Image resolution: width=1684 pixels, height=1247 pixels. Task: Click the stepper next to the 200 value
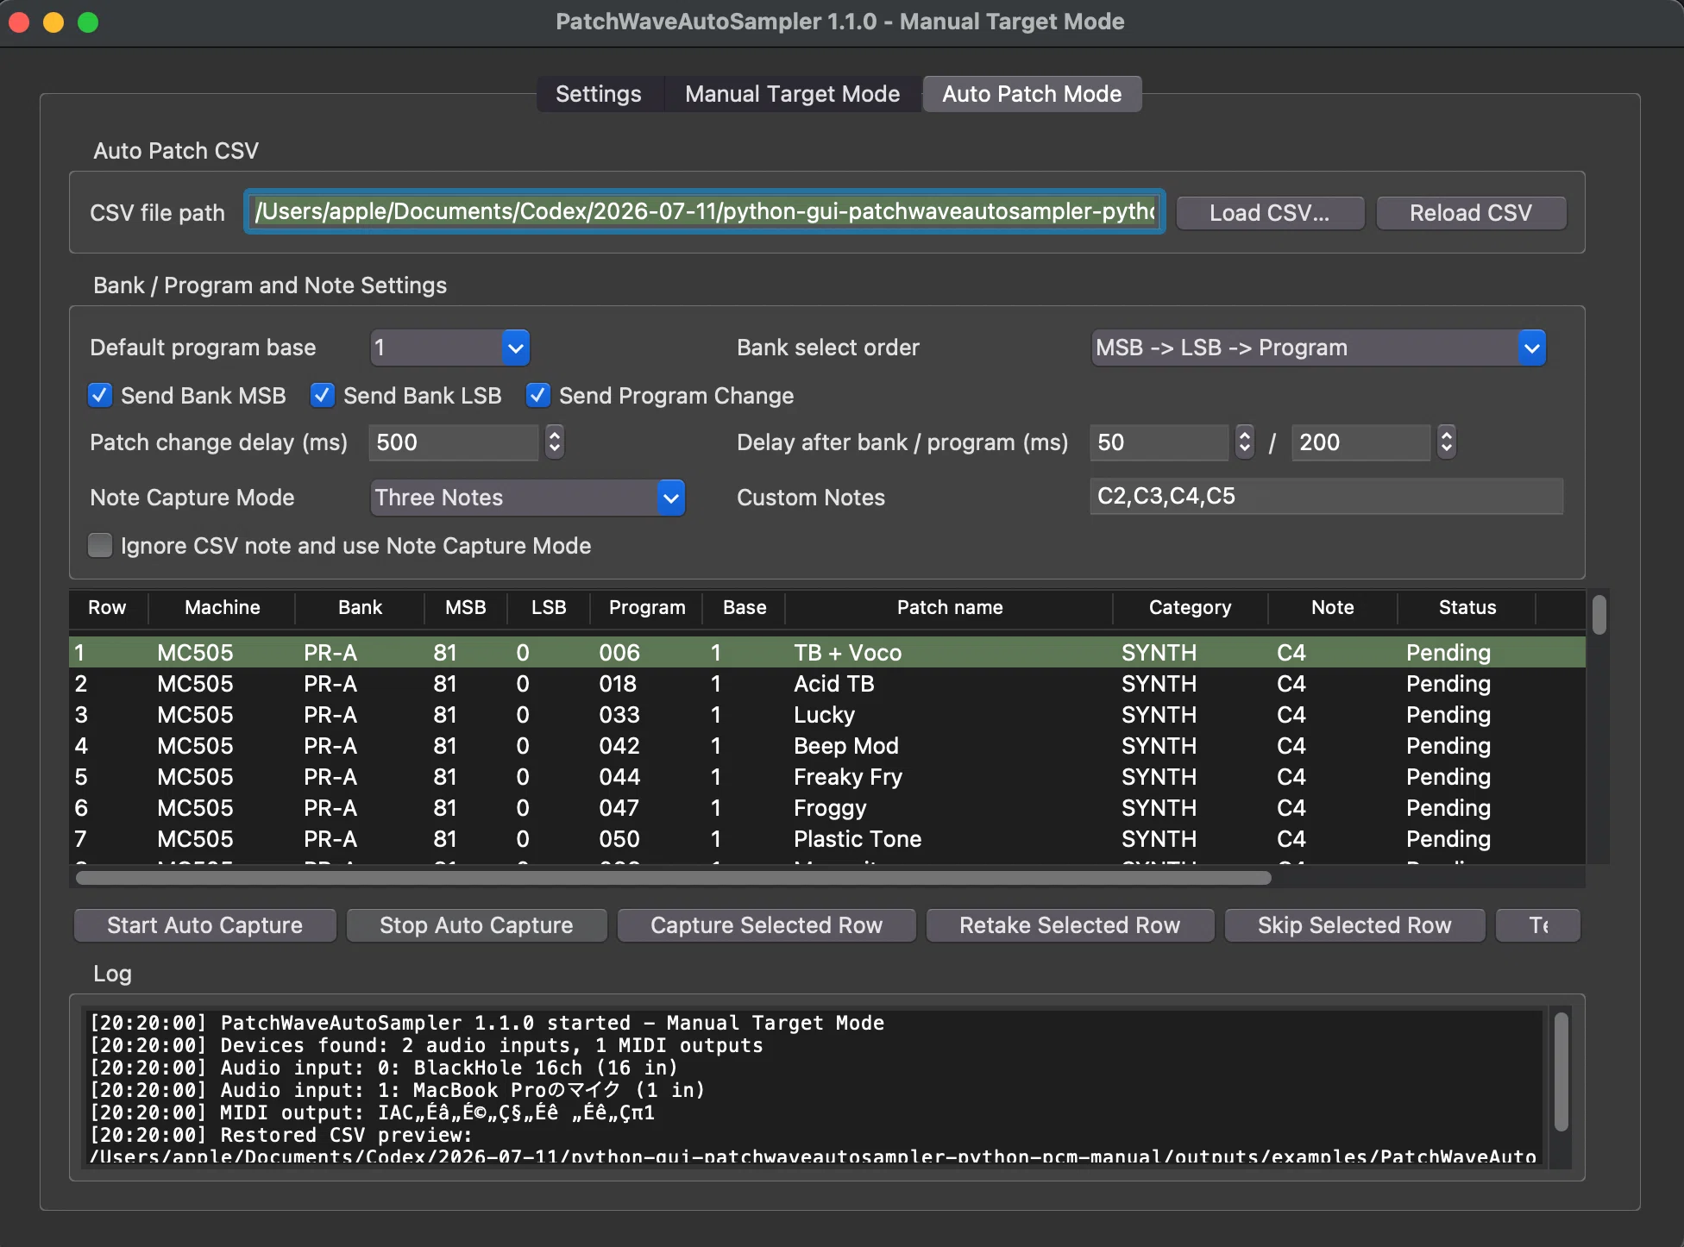pos(1447,442)
